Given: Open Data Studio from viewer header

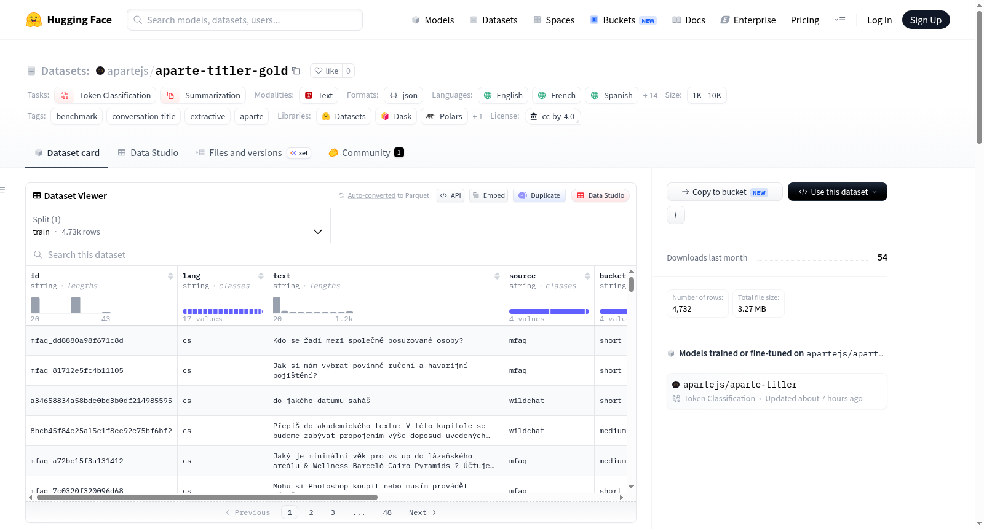Looking at the screenshot, I should [x=600, y=195].
